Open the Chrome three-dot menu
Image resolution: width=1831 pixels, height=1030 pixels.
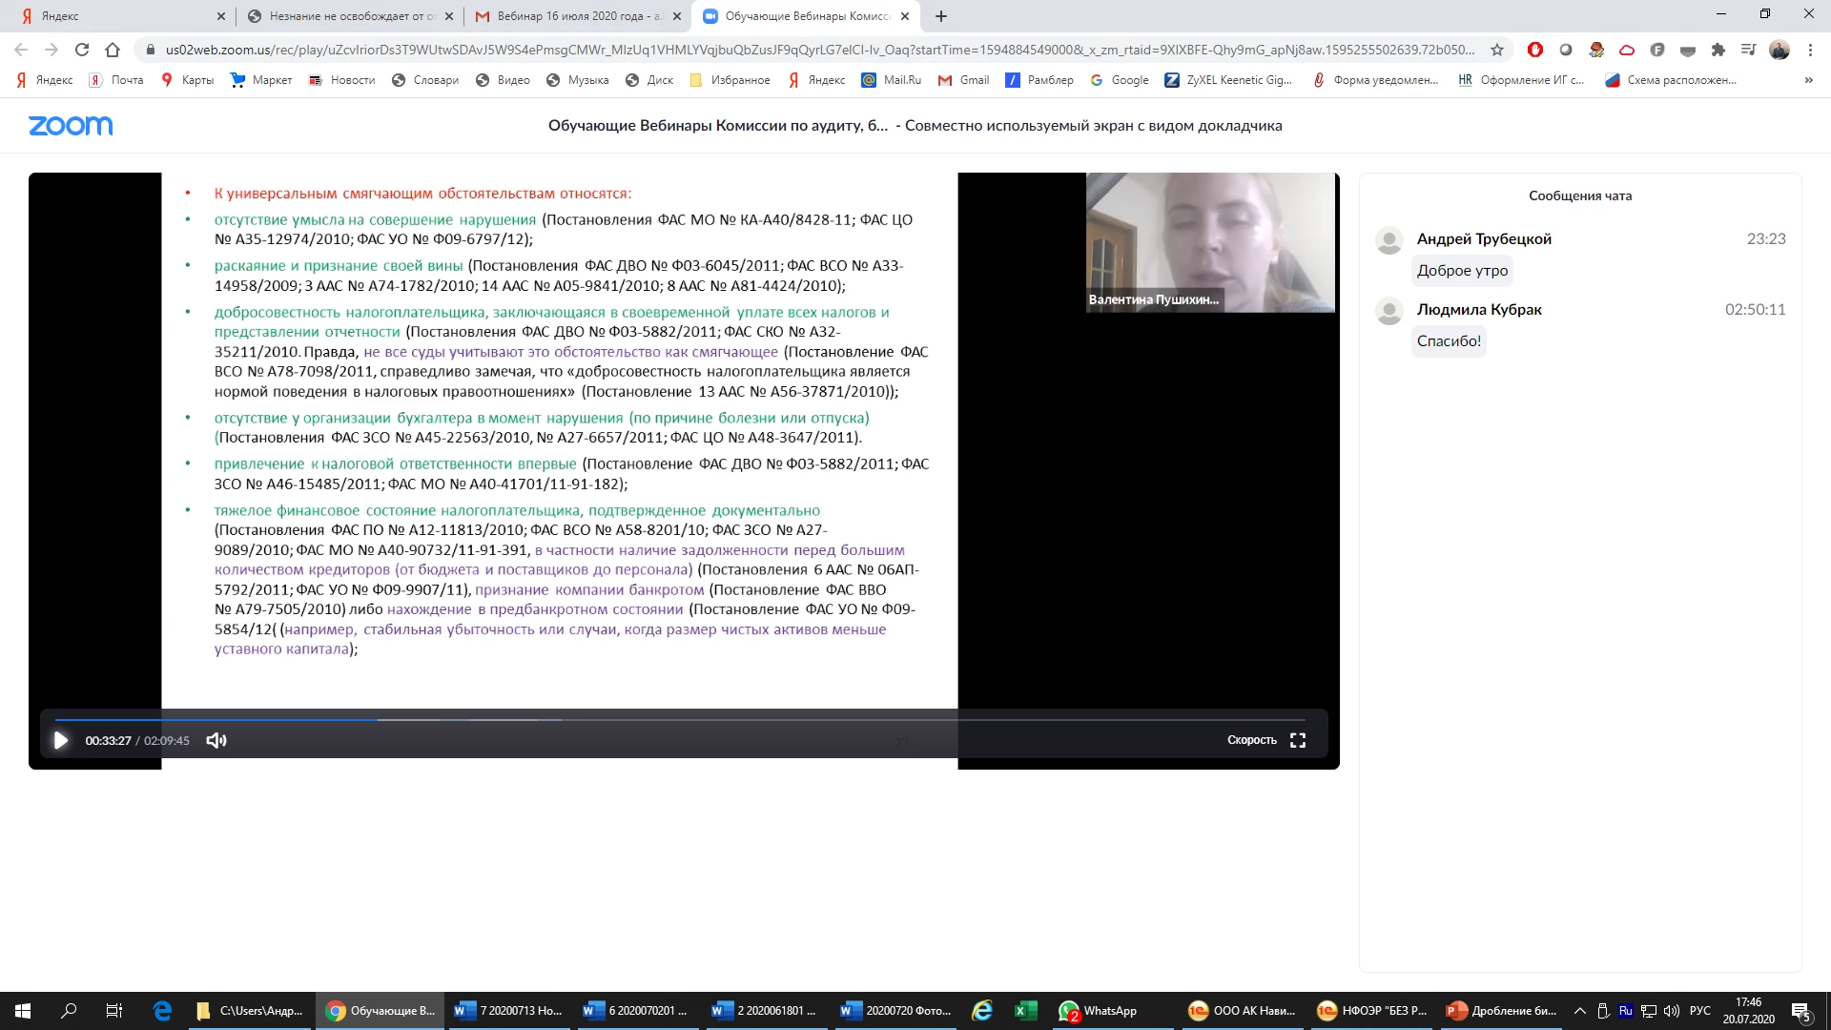pyautogui.click(x=1810, y=50)
